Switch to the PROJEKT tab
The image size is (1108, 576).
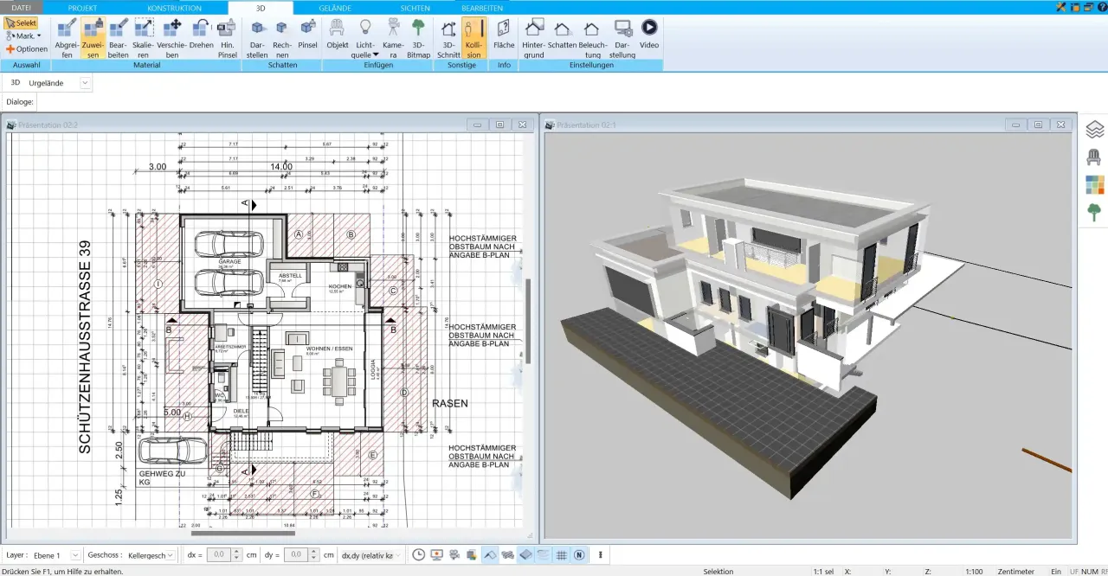tap(83, 7)
